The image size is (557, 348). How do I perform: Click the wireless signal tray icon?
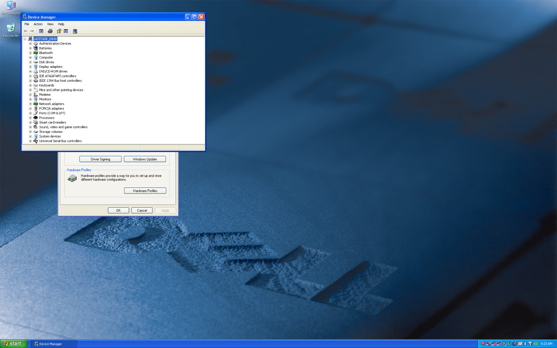[x=530, y=344]
